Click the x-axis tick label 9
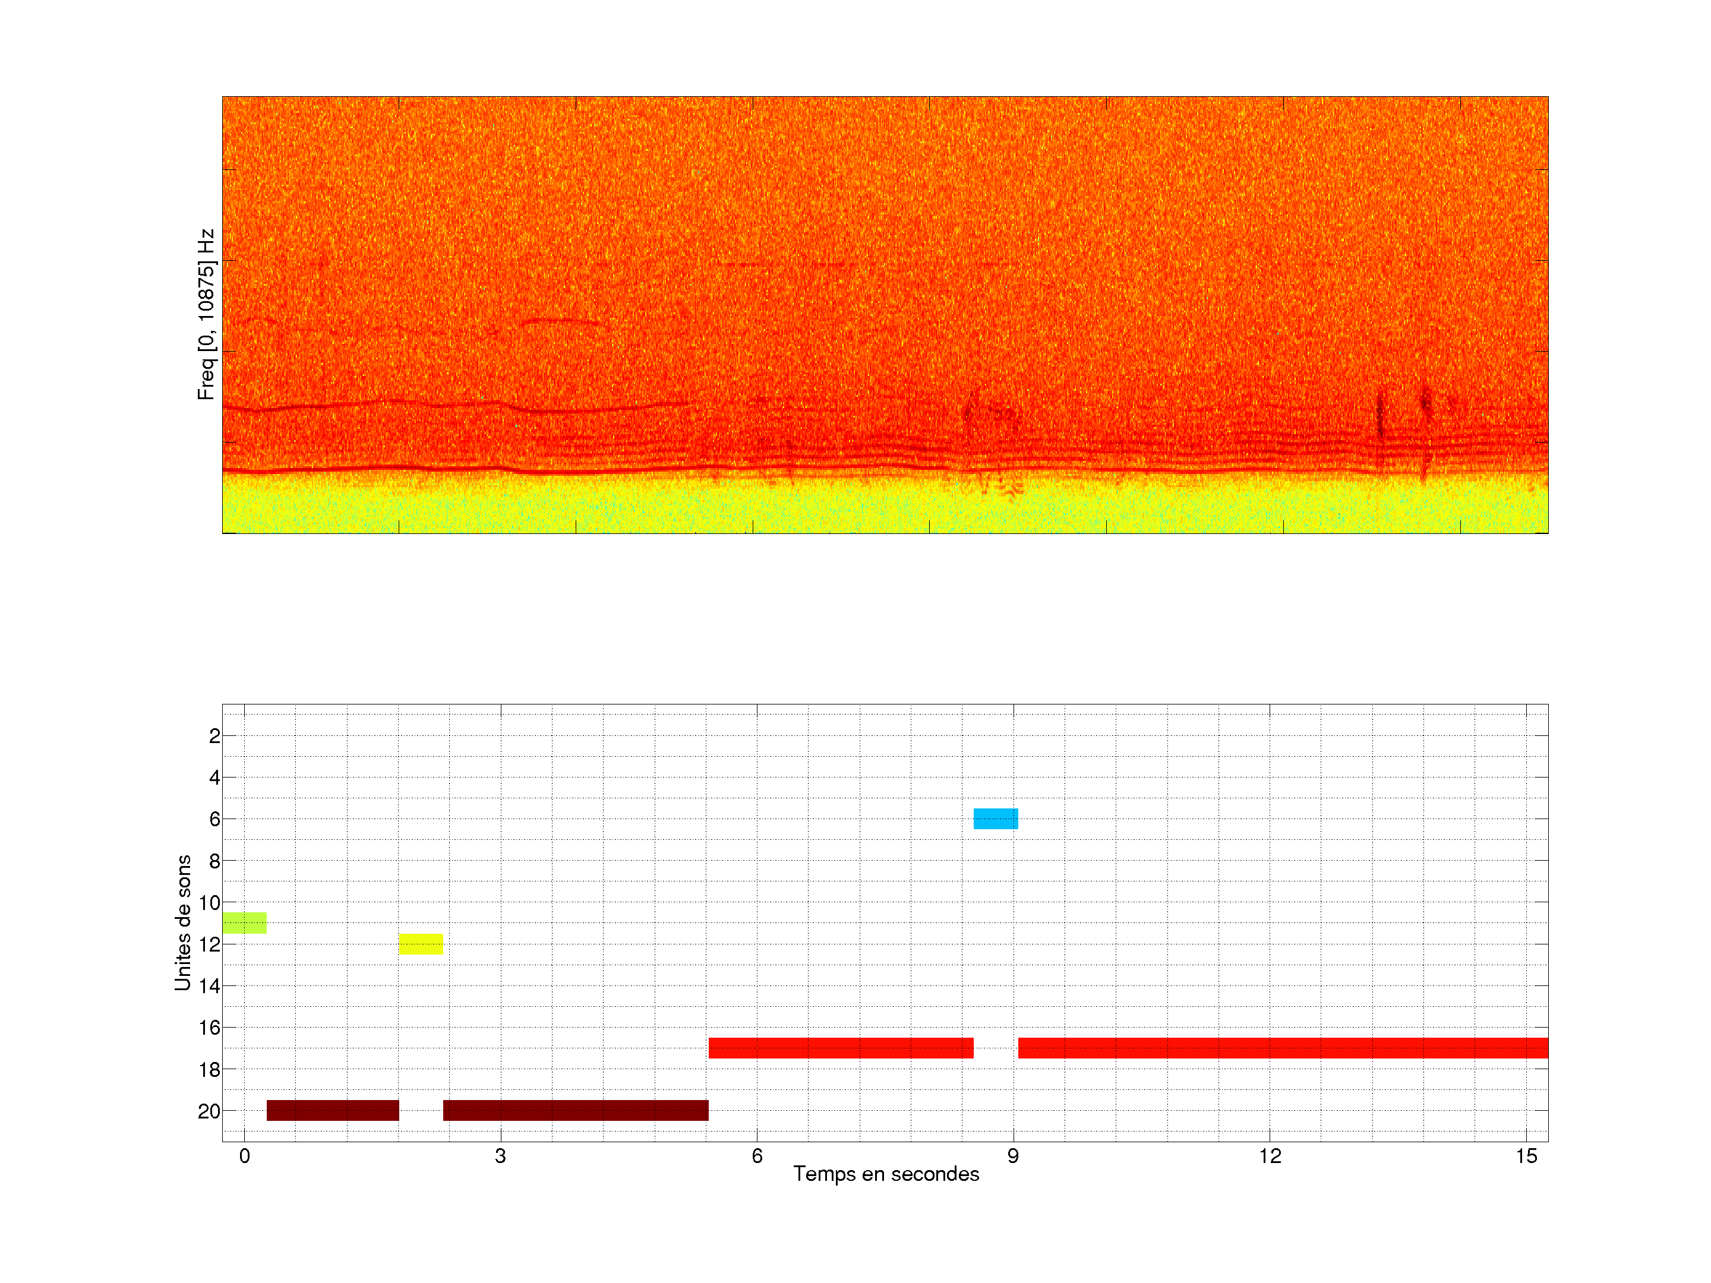 tap(1012, 1156)
